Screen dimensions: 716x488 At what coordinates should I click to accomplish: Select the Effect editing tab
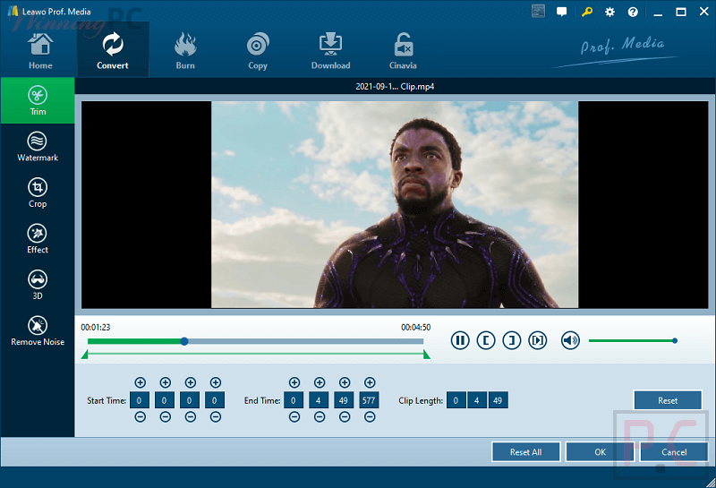[x=38, y=239]
